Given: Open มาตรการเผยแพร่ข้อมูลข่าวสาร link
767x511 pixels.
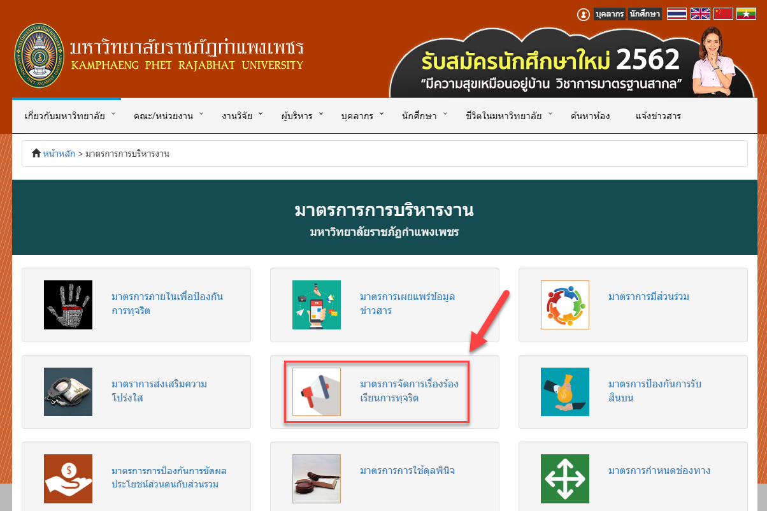Looking at the screenshot, I should (407, 304).
